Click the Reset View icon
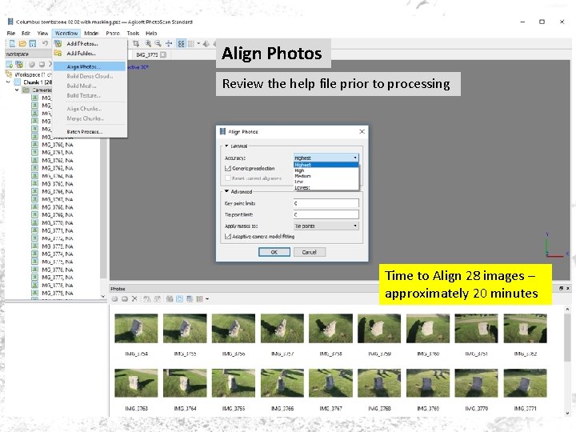Image resolution: width=576 pixels, height=432 pixels. pos(169,44)
